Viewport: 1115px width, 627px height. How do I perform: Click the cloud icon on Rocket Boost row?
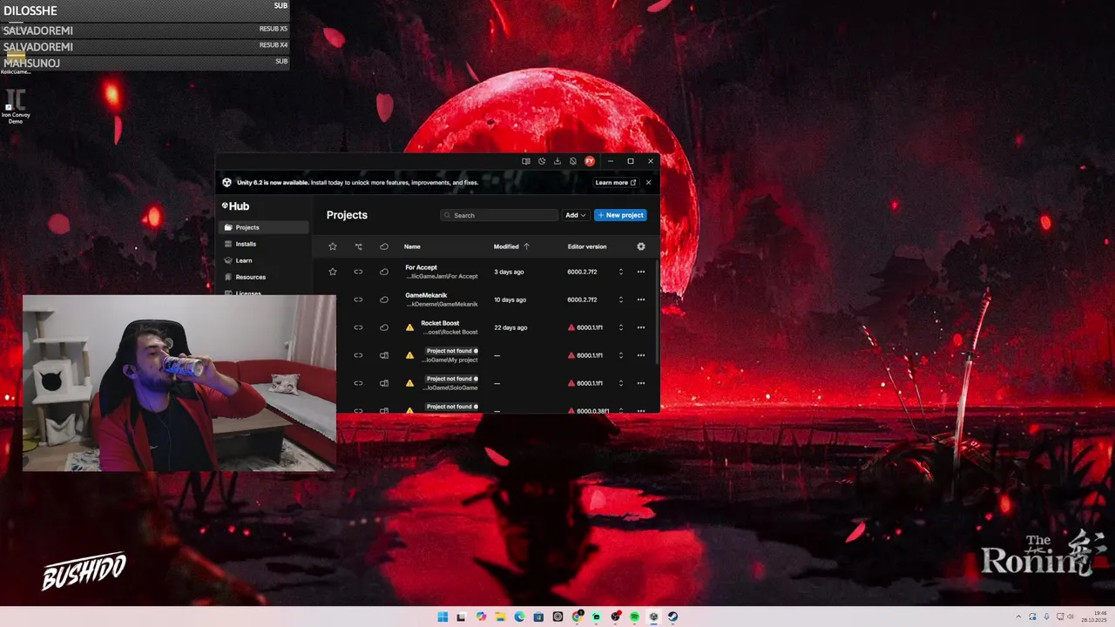(x=384, y=327)
